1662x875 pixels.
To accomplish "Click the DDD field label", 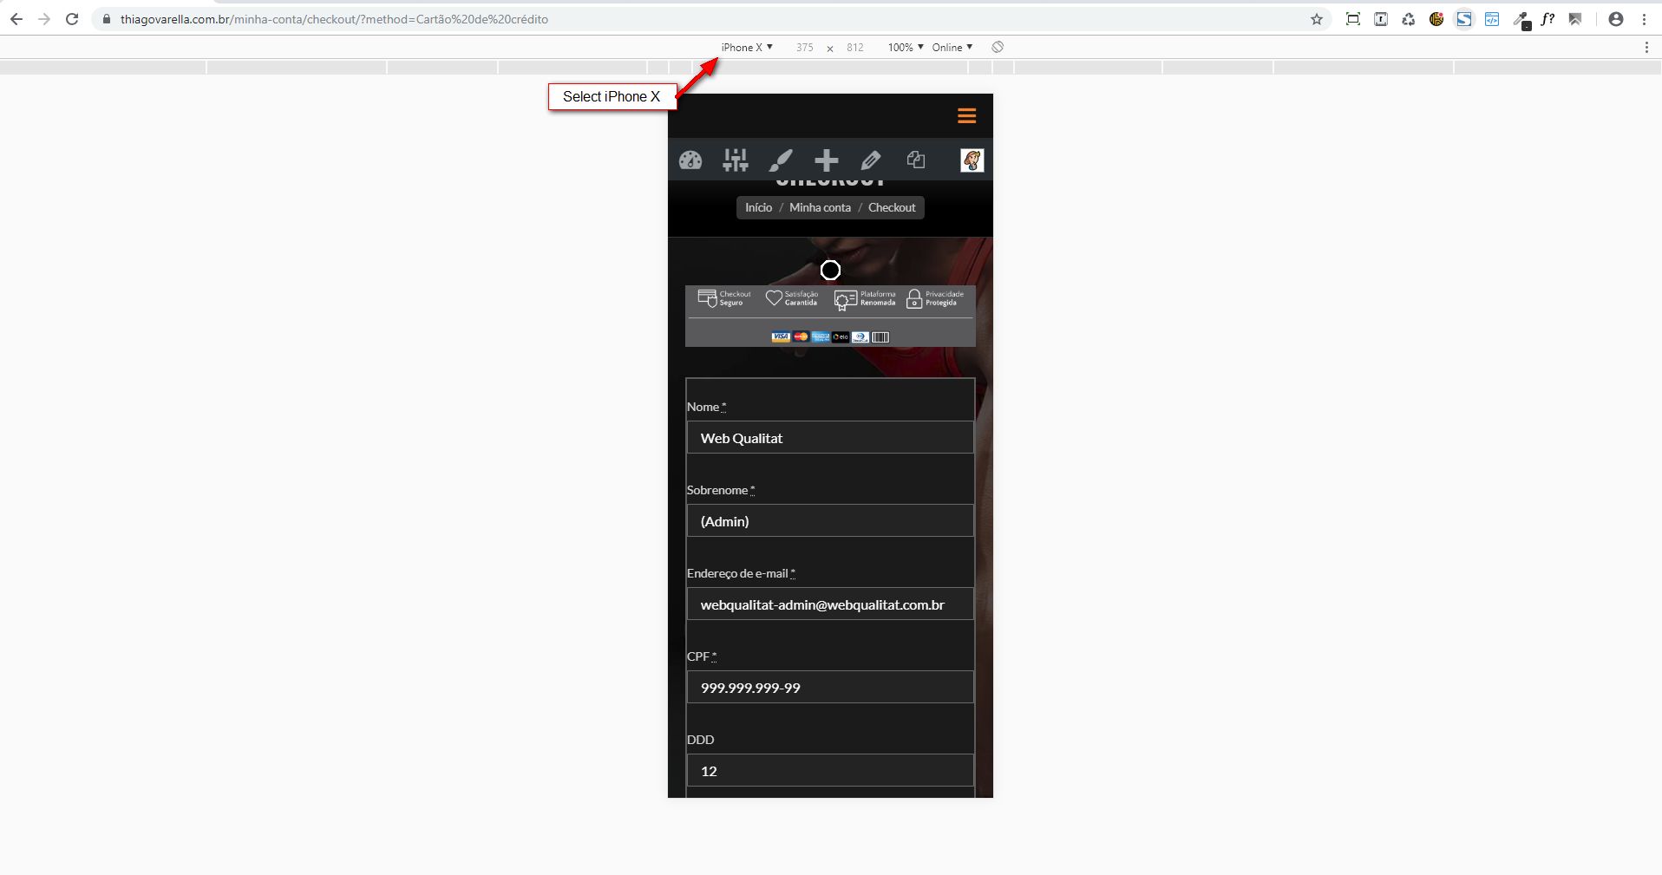I will click(700, 740).
